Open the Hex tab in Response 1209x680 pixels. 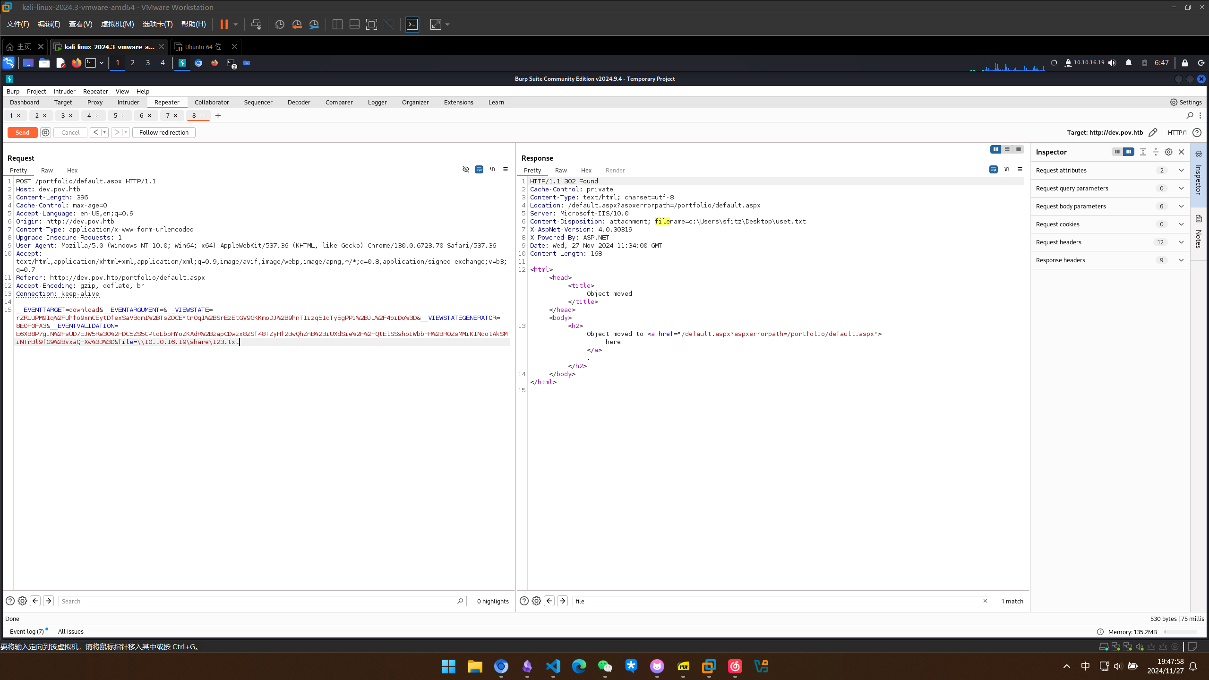coord(586,170)
